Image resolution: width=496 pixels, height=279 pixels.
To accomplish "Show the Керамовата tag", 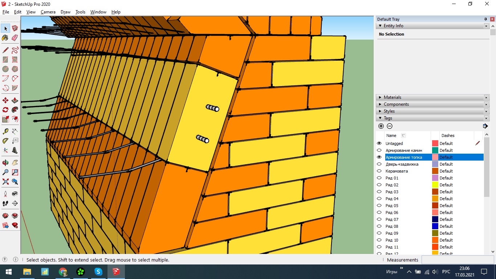I will (x=379, y=171).
